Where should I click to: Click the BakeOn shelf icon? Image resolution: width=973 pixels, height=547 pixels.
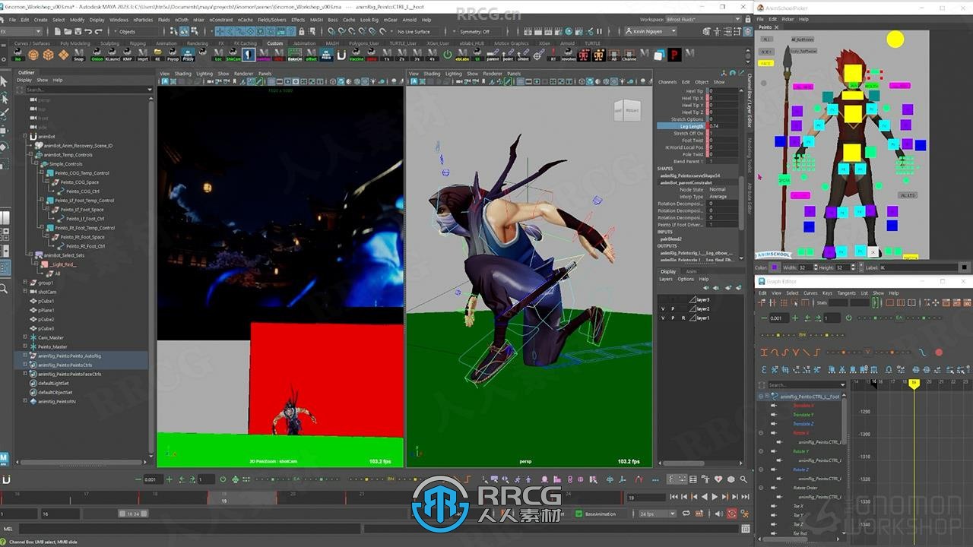294,55
